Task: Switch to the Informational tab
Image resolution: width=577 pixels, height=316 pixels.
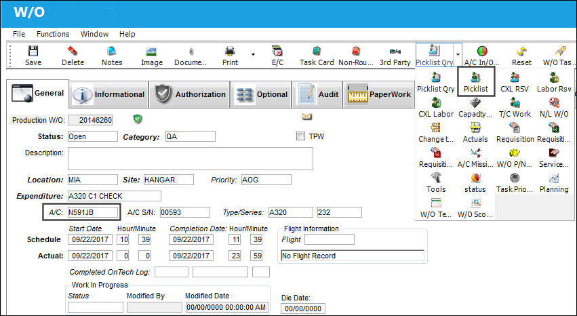Action: click(109, 94)
